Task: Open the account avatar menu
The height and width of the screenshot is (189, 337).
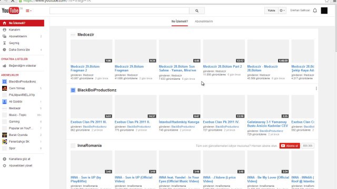Action: pos(324,10)
